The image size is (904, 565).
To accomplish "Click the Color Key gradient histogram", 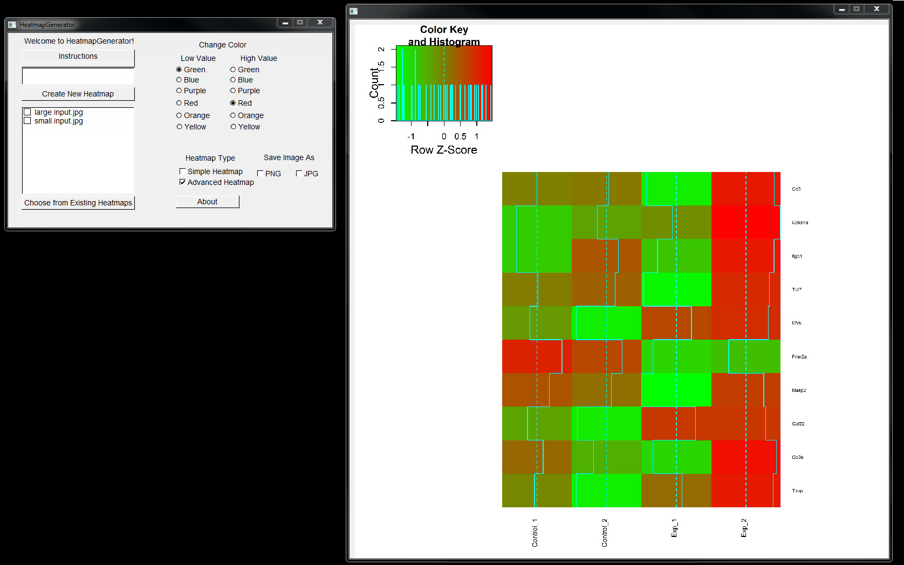I will tap(444, 83).
